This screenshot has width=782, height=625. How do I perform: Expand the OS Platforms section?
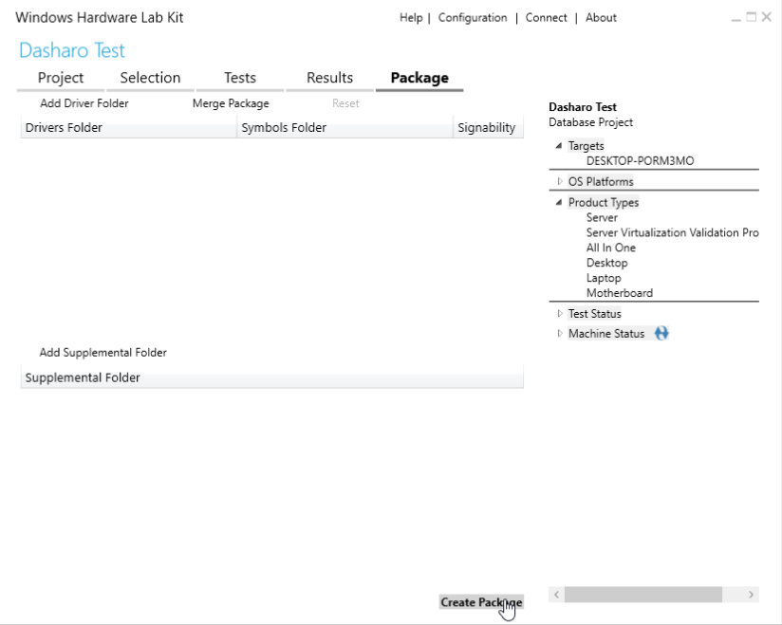pos(560,181)
